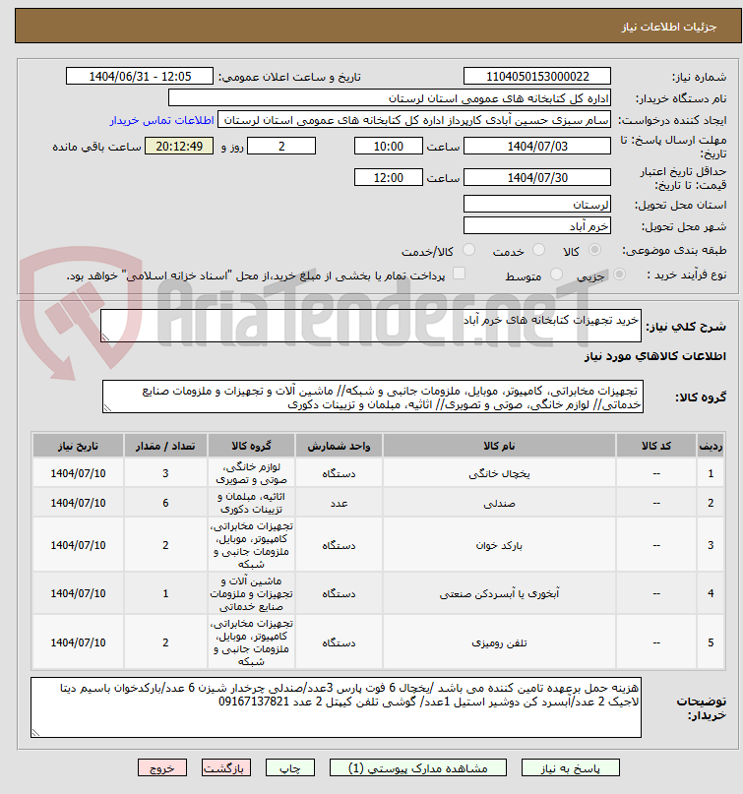Click the بازگشت back button
The height and width of the screenshot is (794, 743).
tap(226, 767)
